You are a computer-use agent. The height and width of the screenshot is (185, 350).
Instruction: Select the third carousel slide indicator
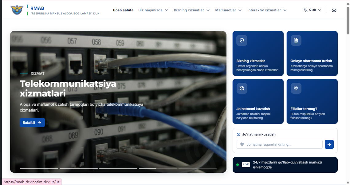pos(118,168)
